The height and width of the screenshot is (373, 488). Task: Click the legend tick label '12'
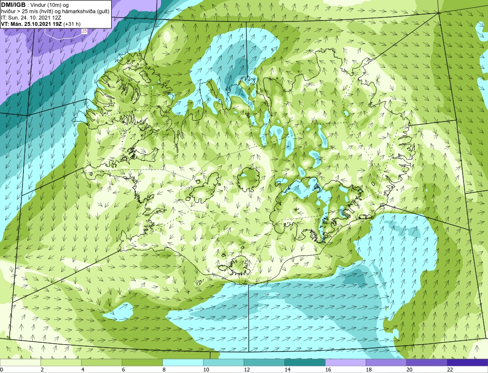pyautogui.click(x=247, y=370)
